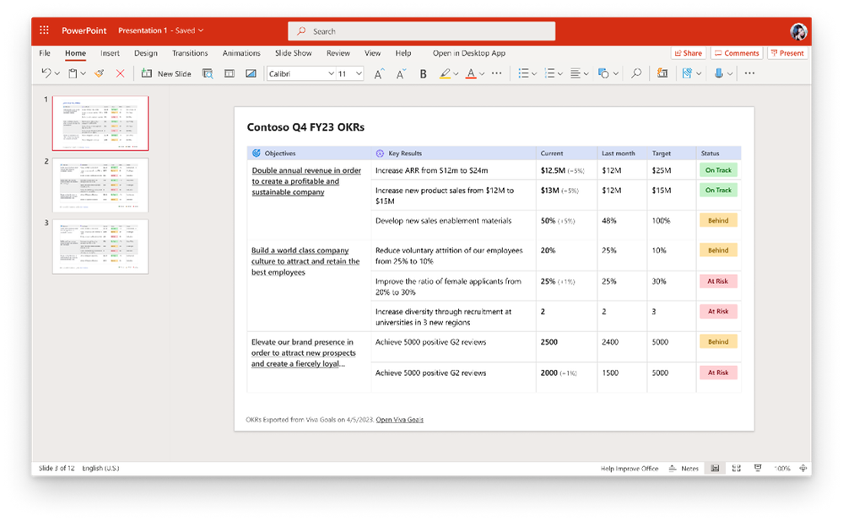Click the paragraph alignment icon
This screenshot has height=521, width=843.
pos(576,73)
